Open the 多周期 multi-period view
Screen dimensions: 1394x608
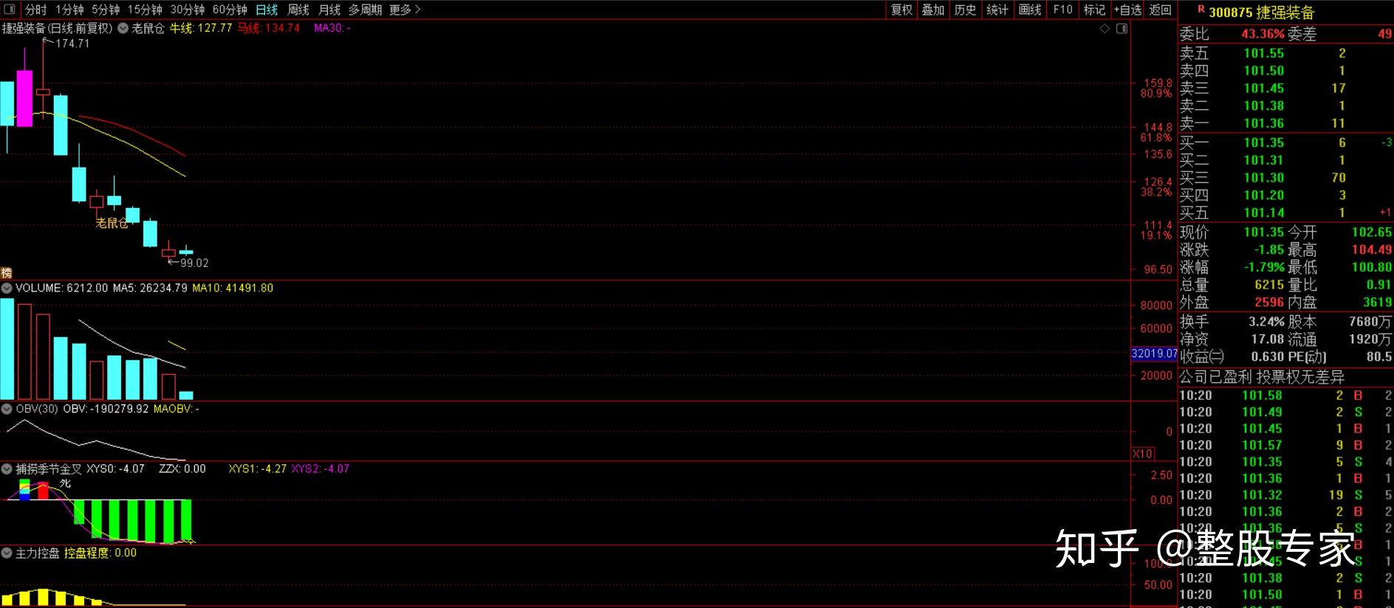365,10
